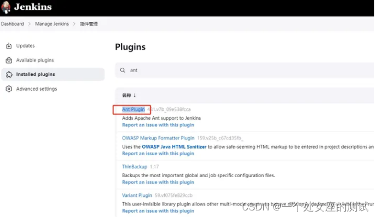
Task: Expand the chevron after Manage Jenkins breadcrumb
Action: [74, 24]
